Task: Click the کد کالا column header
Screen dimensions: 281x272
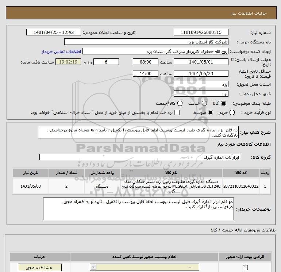Action: click(x=241, y=173)
